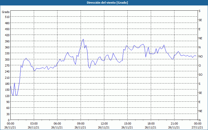Image resolution: width=208 pixels, height=130 pixels.
Task: Click the 30 degree axis label
Action: point(8,114)
